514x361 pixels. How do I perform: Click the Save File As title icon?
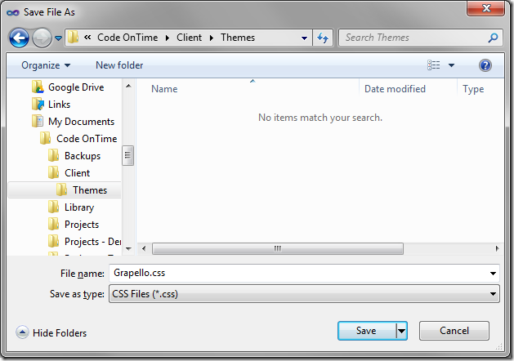point(13,12)
